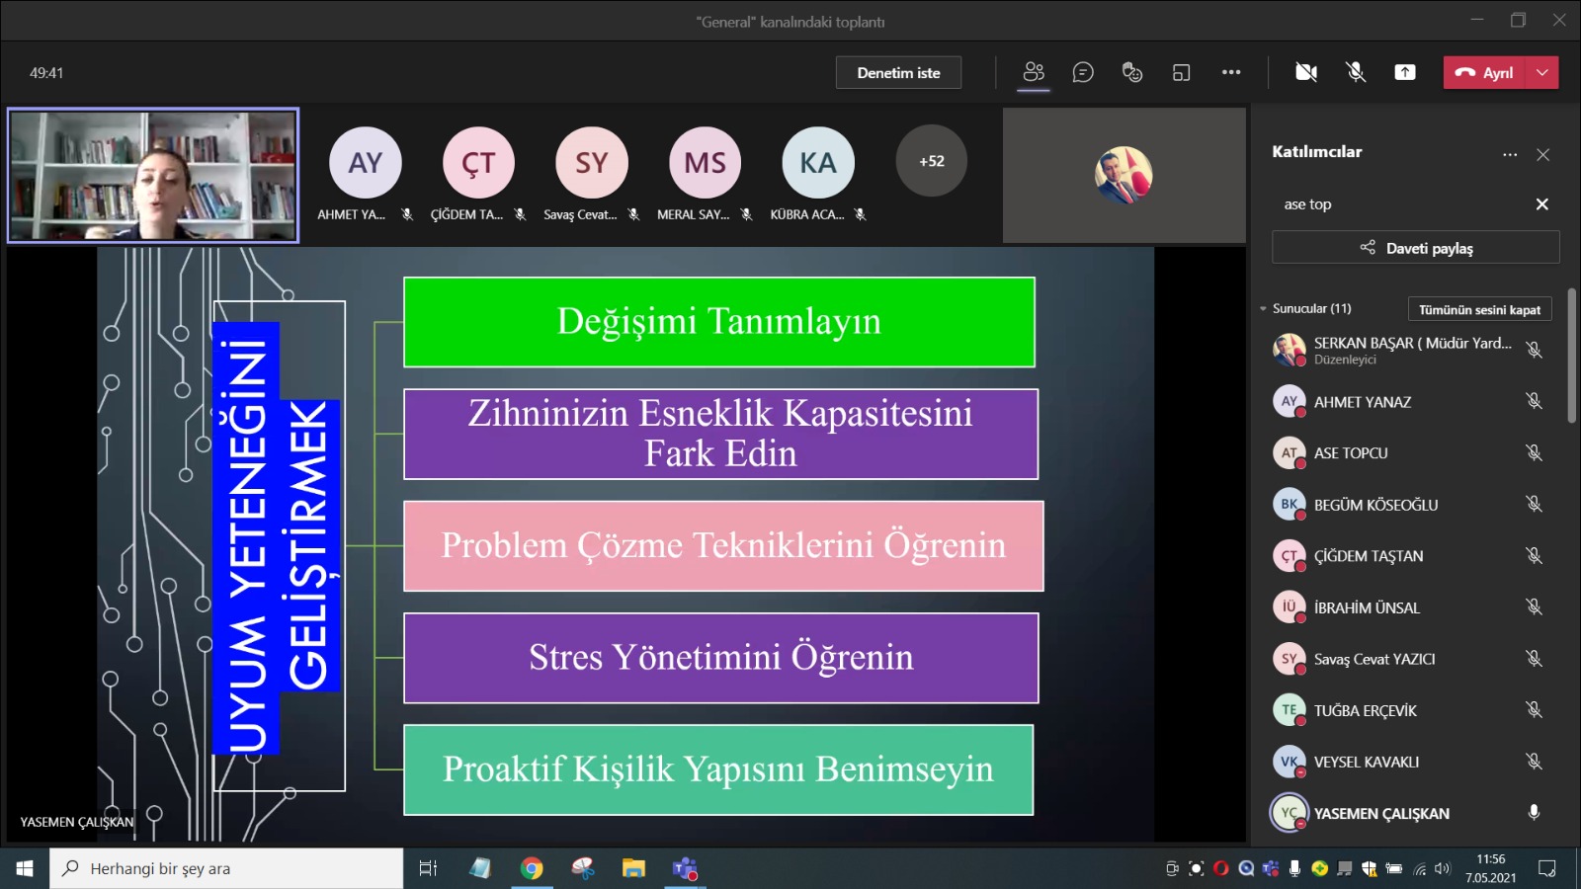
Task: Select YASEMEN ÇALIŞKAN's video thumbnail
Action: click(x=153, y=176)
